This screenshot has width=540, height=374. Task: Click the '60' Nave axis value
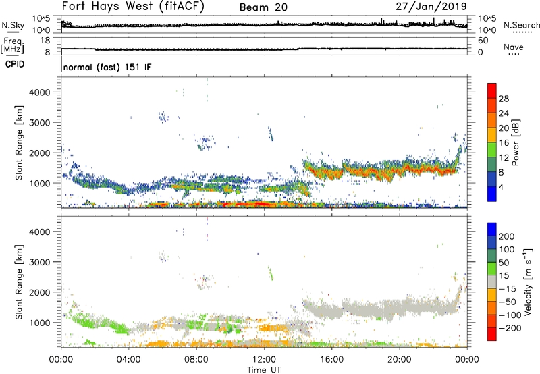pos(483,41)
